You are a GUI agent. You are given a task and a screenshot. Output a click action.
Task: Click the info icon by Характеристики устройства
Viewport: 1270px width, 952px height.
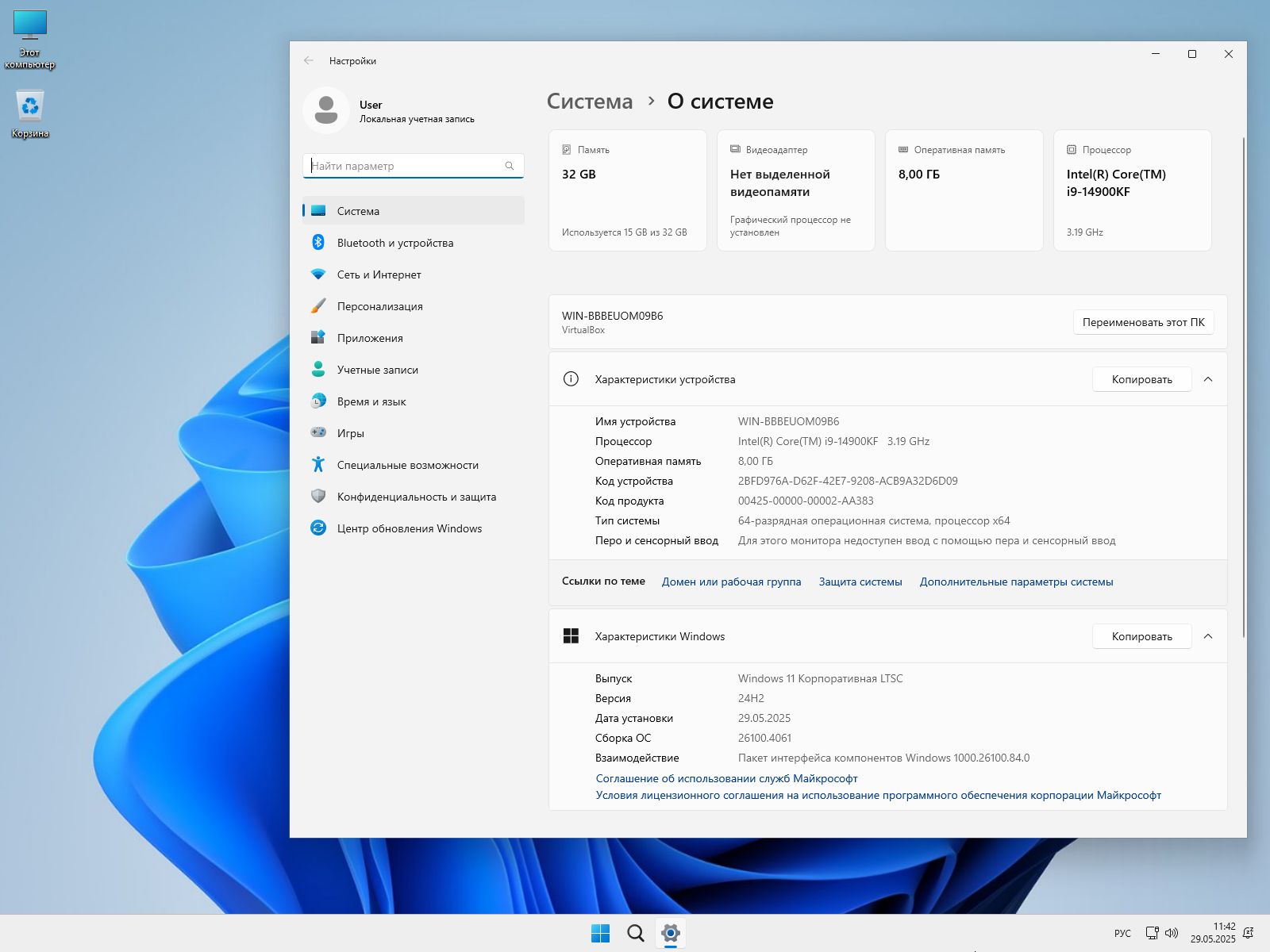pyautogui.click(x=571, y=379)
